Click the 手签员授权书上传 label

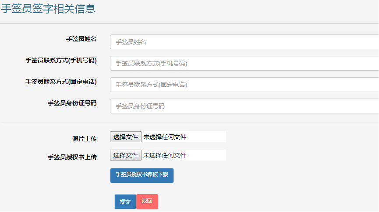pos(72,157)
